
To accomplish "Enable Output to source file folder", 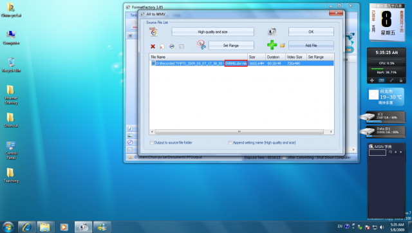I will click(x=152, y=143).
